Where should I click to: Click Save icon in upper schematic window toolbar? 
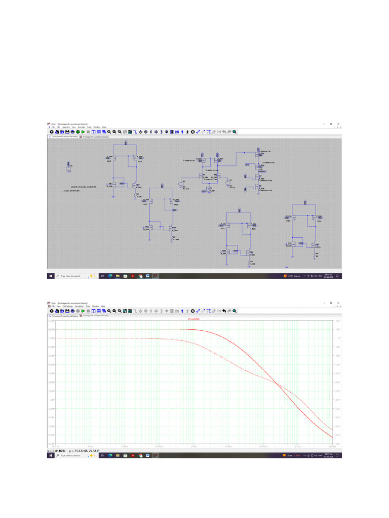pyautogui.click(x=67, y=132)
